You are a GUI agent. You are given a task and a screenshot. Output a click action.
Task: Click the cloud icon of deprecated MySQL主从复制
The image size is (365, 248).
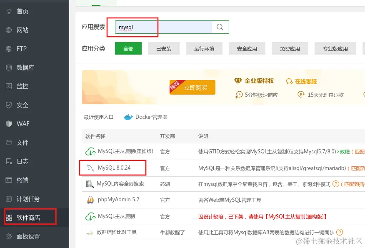90,217
